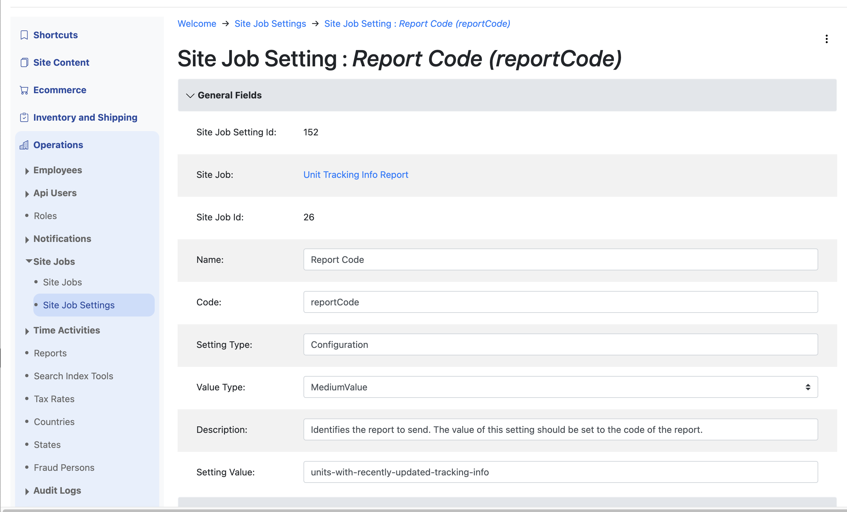The height and width of the screenshot is (512, 847).
Task: Open the Ecommerce menu
Action: (60, 90)
